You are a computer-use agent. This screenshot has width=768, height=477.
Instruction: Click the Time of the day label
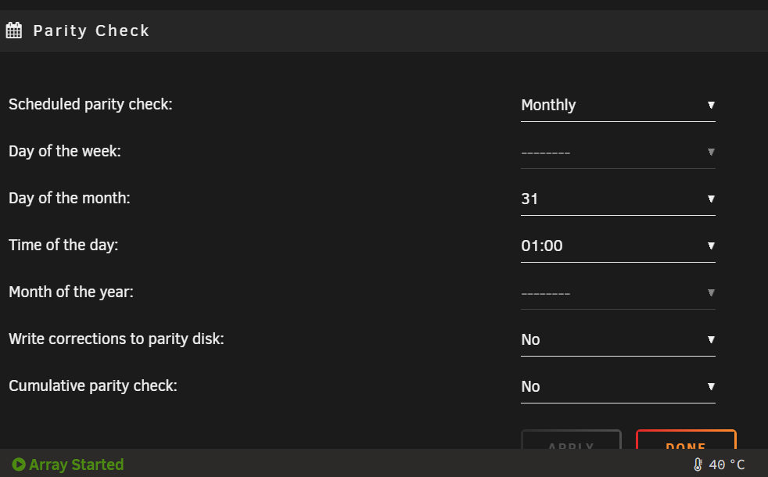click(x=63, y=246)
